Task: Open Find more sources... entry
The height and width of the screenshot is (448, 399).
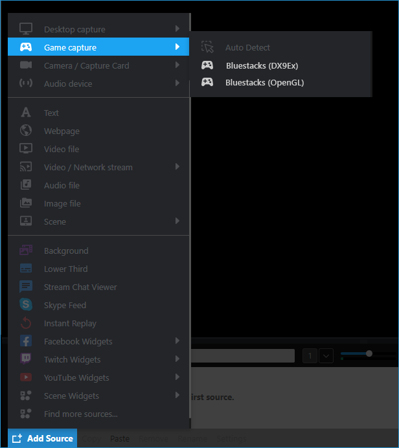Action: (x=98, y=414)
